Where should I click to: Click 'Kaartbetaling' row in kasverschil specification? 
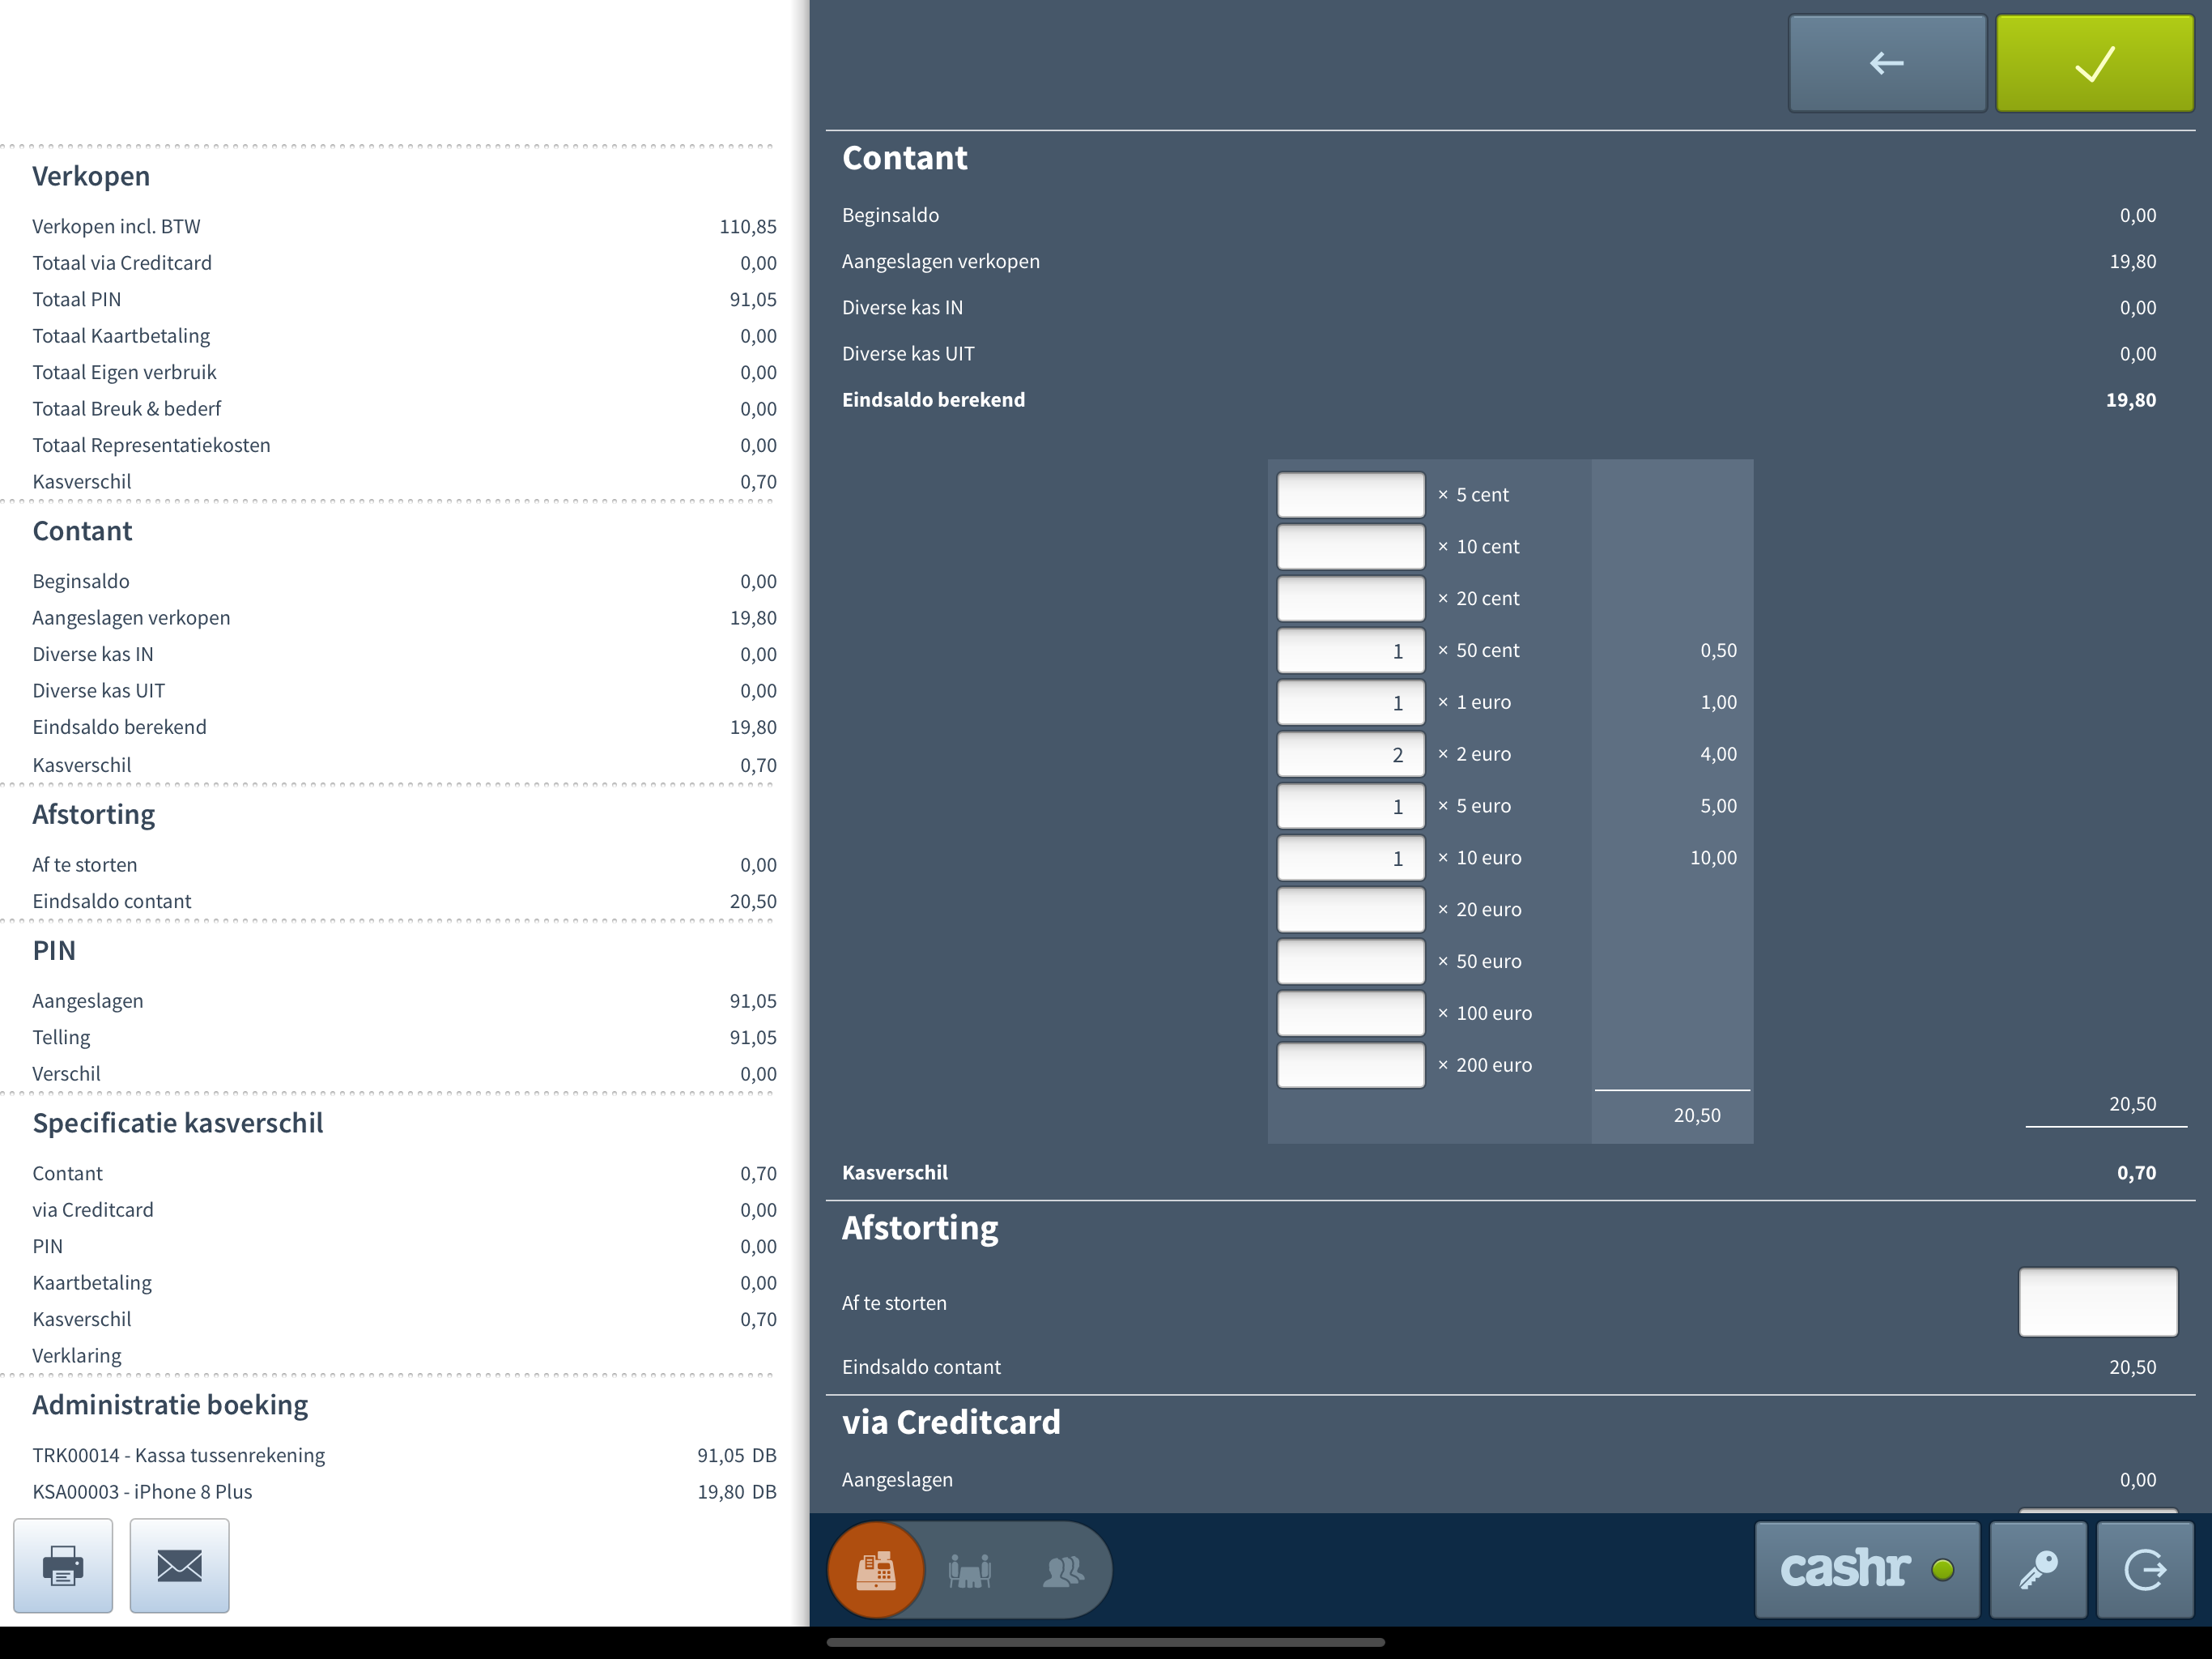(x=404, y=1283)
